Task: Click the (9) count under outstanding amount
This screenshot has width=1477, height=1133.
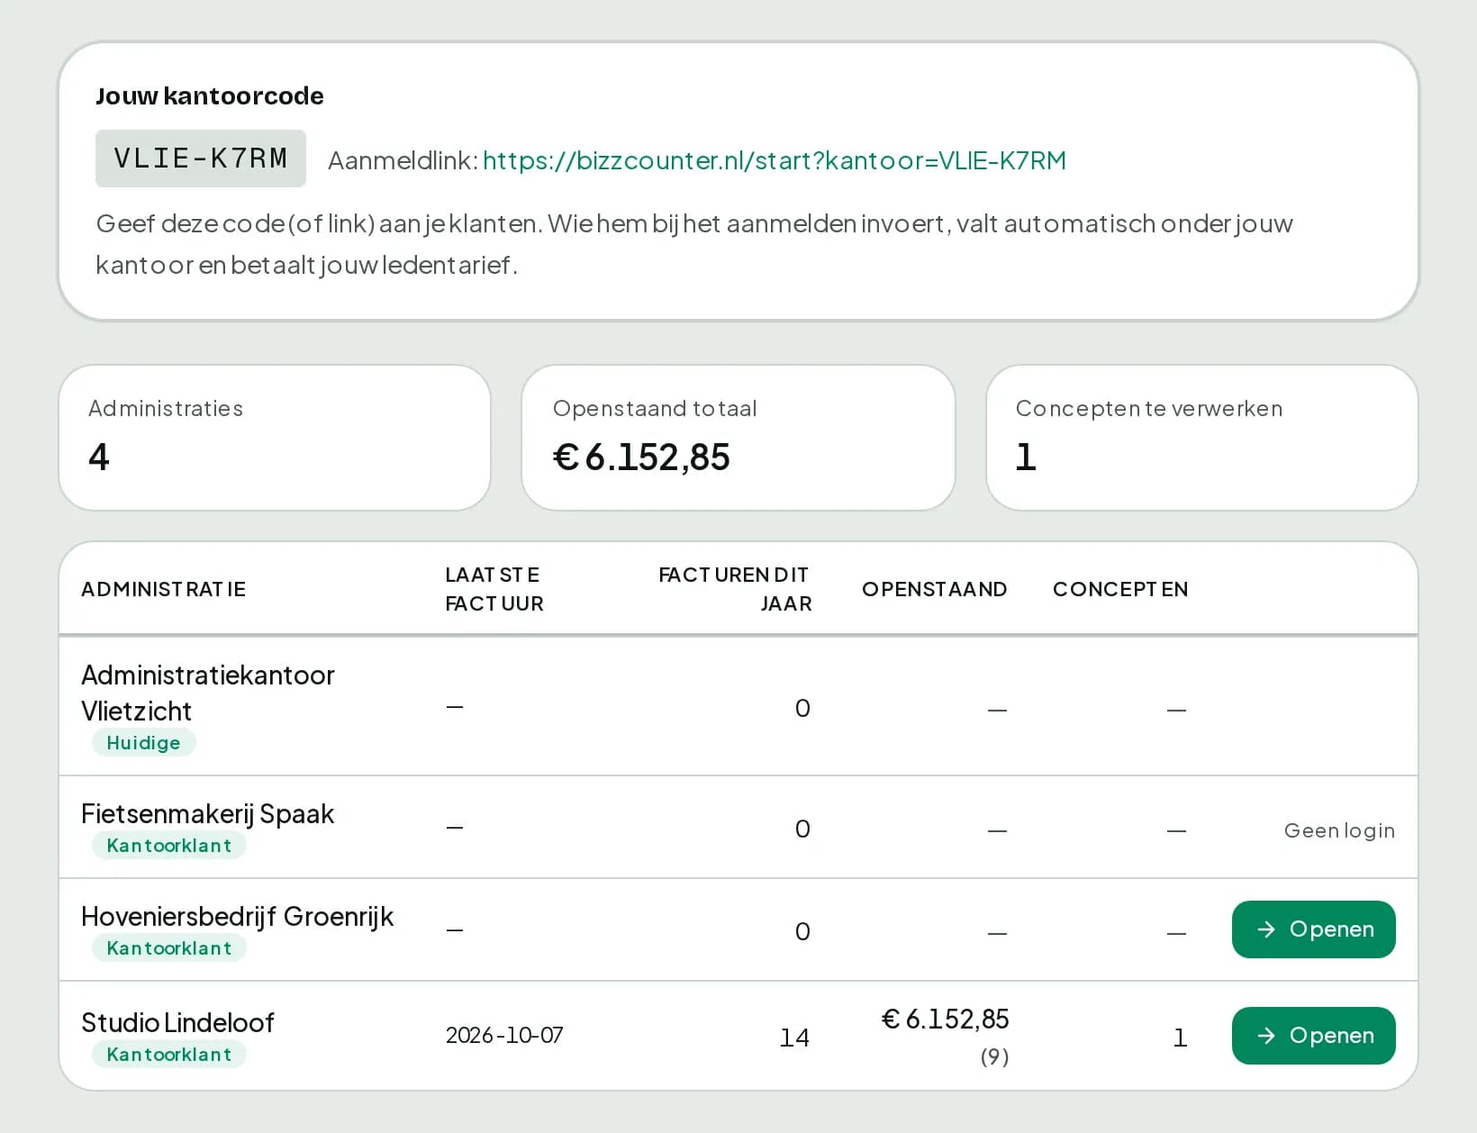Action: pyautogui.click(x=994, y=1056)
